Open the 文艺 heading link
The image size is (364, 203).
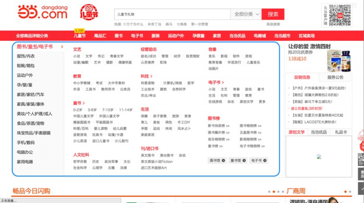click(77, 49)
